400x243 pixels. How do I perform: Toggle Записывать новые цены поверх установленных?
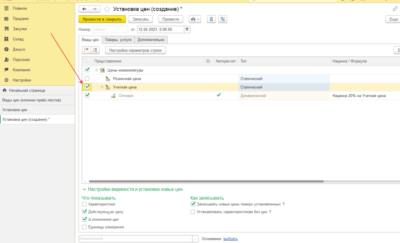(193, 204)
